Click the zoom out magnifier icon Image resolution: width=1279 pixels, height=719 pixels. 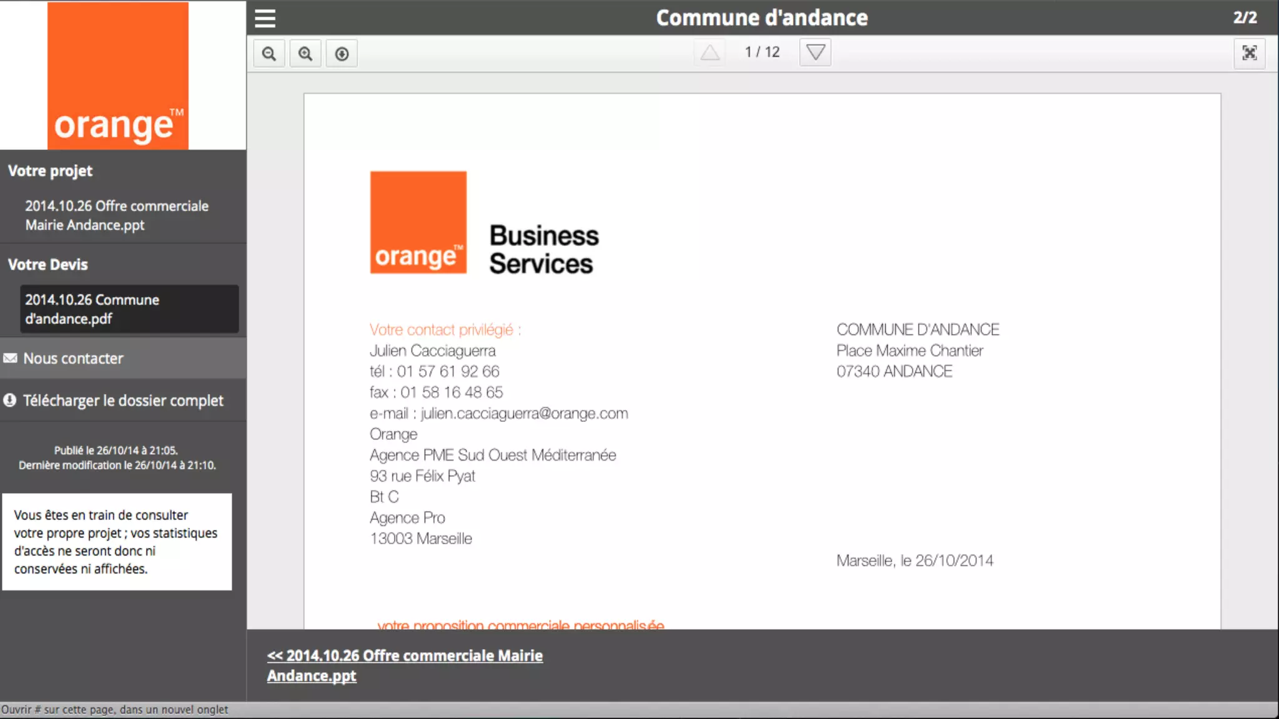(269, 54)
